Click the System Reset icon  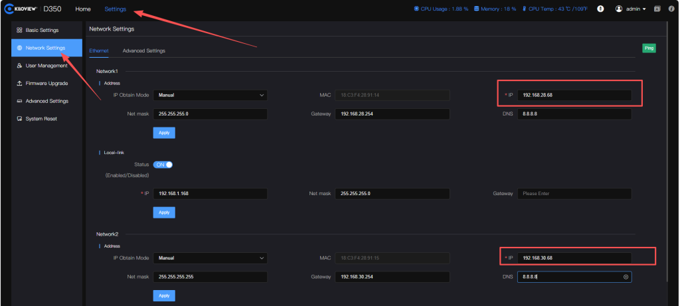click(x=19, y=119)
